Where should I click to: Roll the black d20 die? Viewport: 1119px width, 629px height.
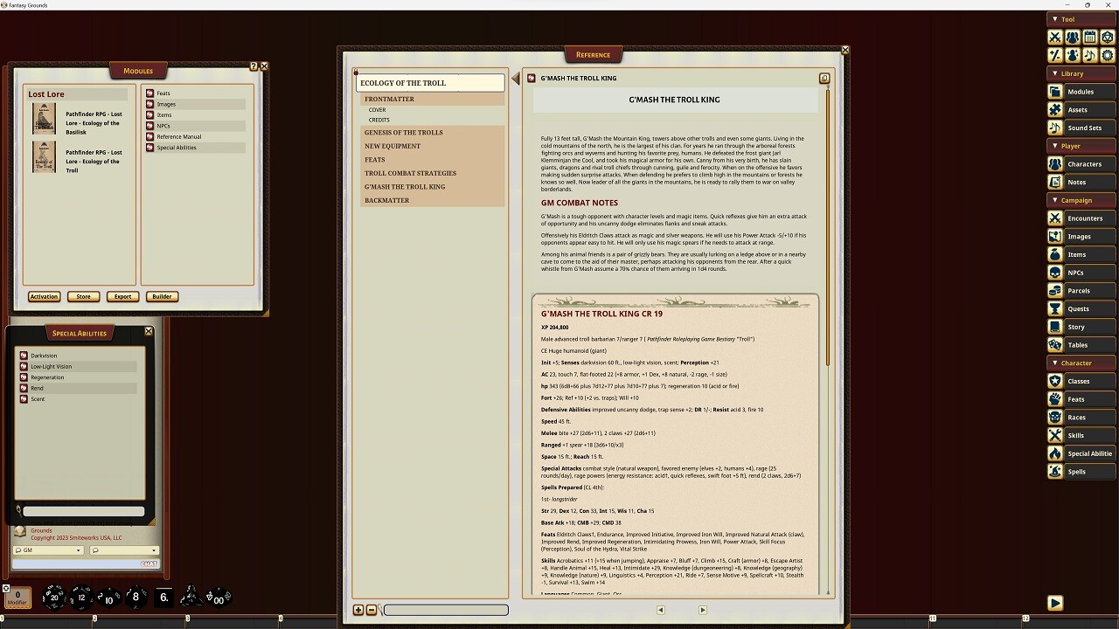[x=54, y=598]
